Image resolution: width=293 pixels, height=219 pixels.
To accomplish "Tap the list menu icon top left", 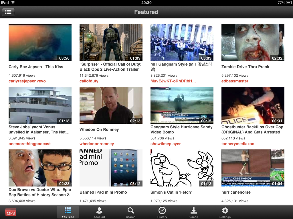I will (x=8, y=12).
